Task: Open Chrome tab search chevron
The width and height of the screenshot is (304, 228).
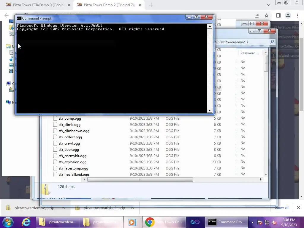Action: (x=268, y=5)
